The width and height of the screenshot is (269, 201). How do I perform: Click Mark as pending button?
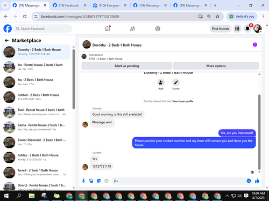(127, 66)
